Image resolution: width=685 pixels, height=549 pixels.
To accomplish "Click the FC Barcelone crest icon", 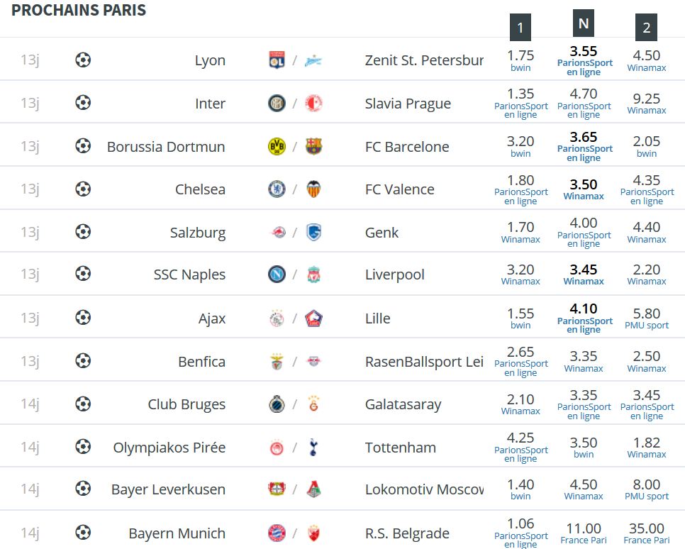I will click(x=313, y=146).
